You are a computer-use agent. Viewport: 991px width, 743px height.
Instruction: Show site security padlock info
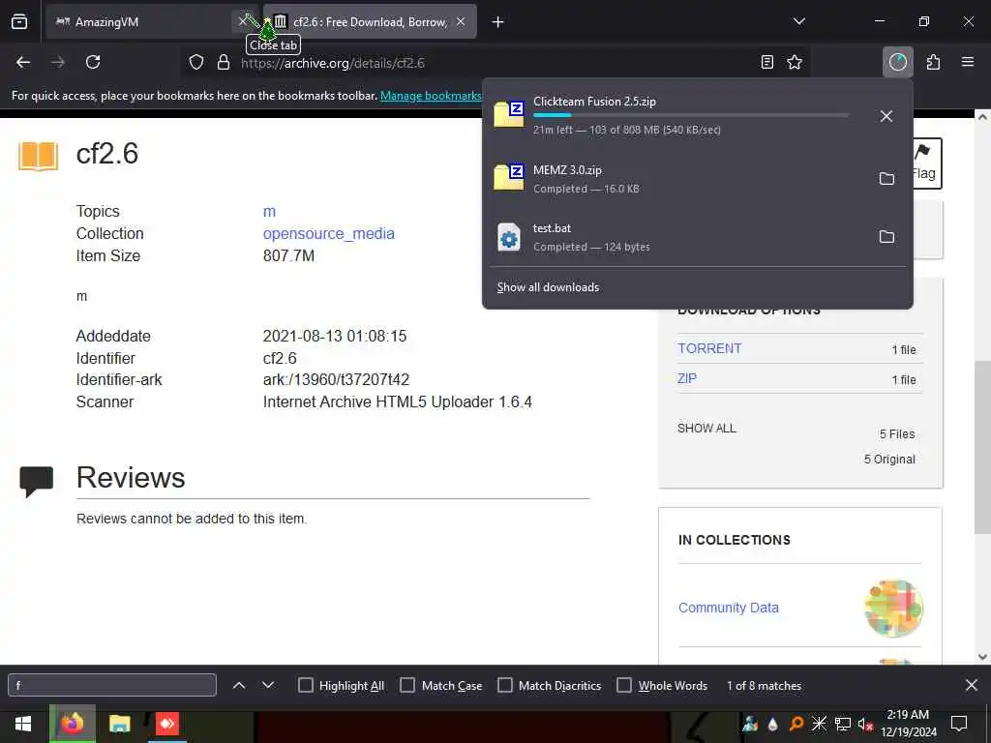pyautogui.click(x=224, y=63)
